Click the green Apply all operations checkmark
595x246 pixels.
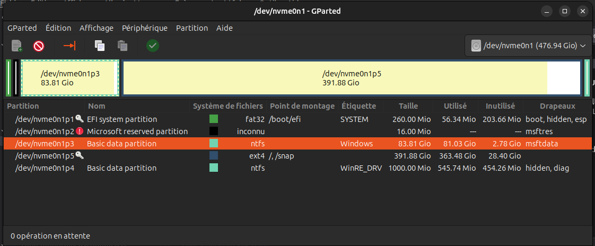pyautogui.click(x=153, y=46)
